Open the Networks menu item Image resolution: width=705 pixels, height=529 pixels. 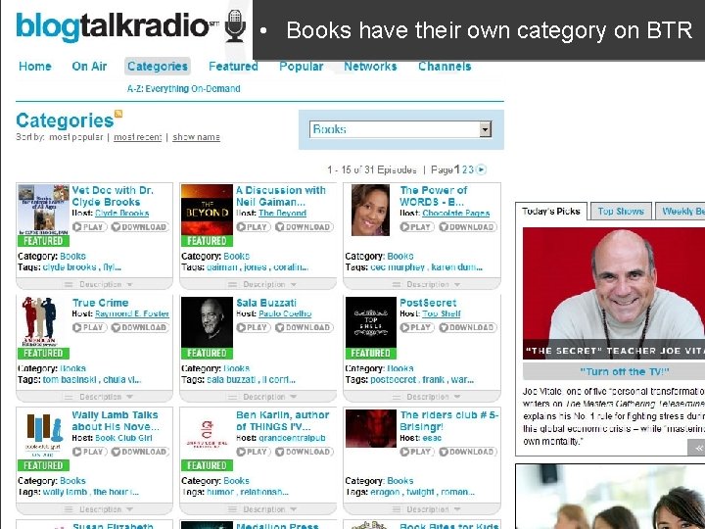(x=370, y=67)
